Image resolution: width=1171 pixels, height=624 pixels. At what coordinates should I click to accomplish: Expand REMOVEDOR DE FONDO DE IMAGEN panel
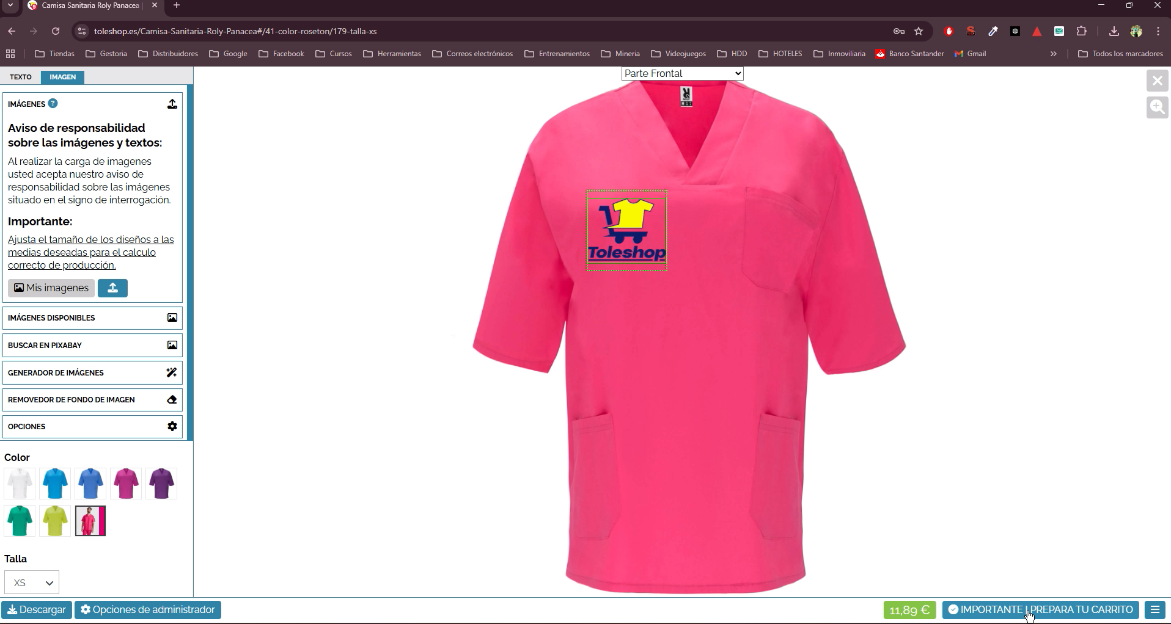[92, 400]
